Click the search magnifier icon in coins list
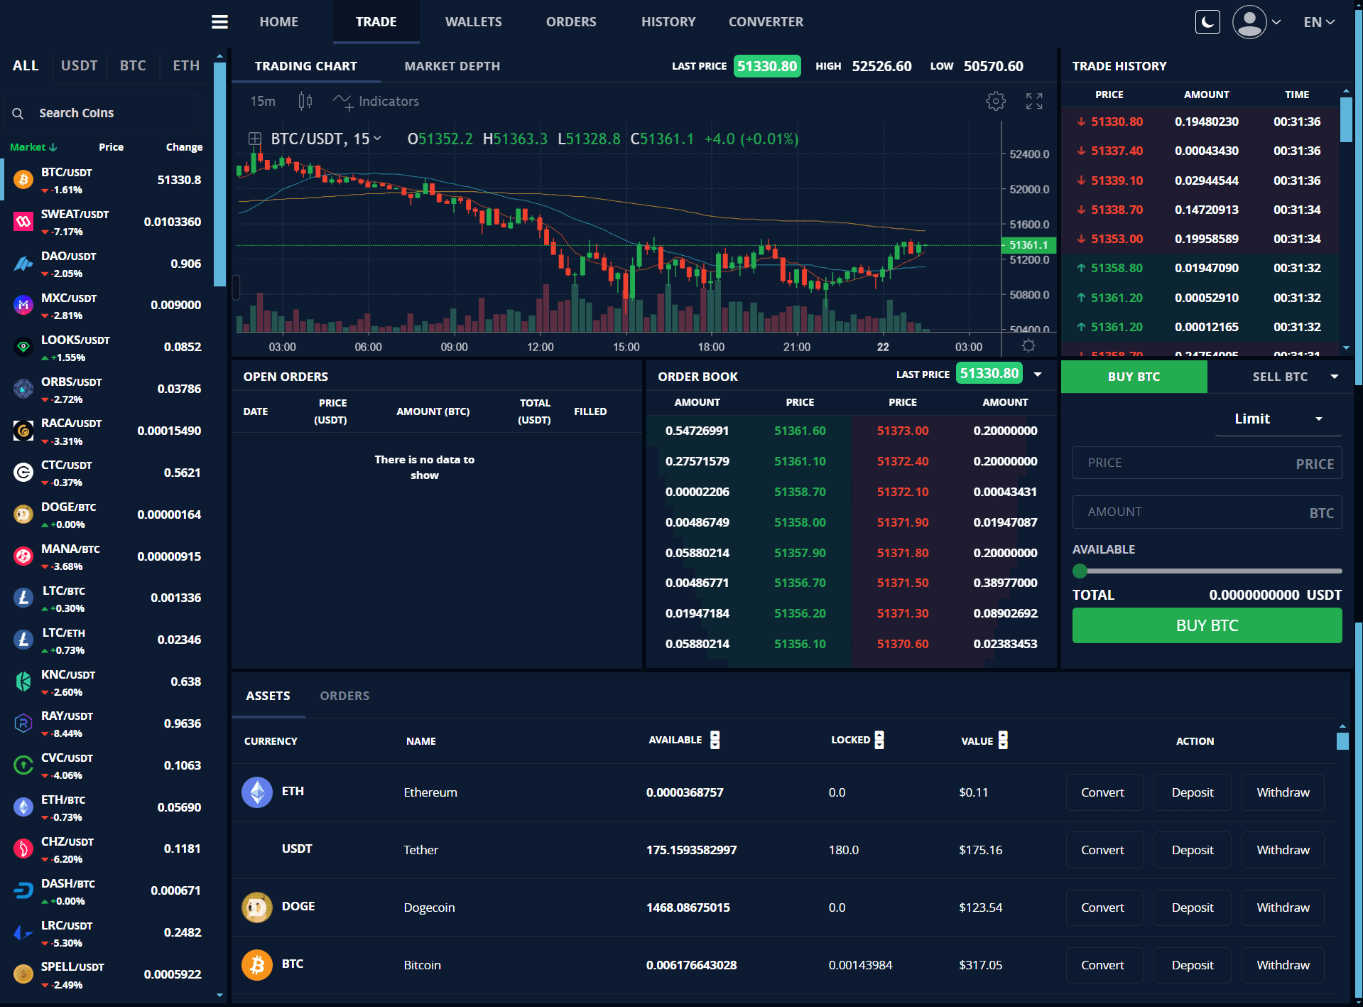 (x=18, y=114)
